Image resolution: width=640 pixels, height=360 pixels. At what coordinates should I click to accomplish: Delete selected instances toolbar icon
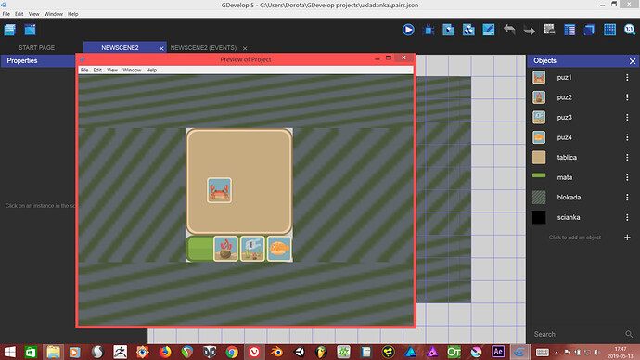(549, 30)
